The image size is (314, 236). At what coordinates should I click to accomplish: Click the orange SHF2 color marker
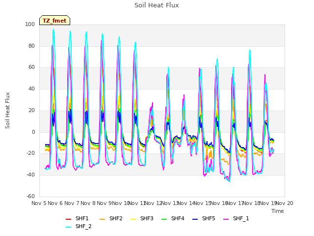click(x=103, y=219)
